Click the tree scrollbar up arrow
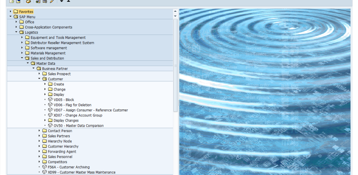This screenshot has width=358, height=175. tap(176, 11)
